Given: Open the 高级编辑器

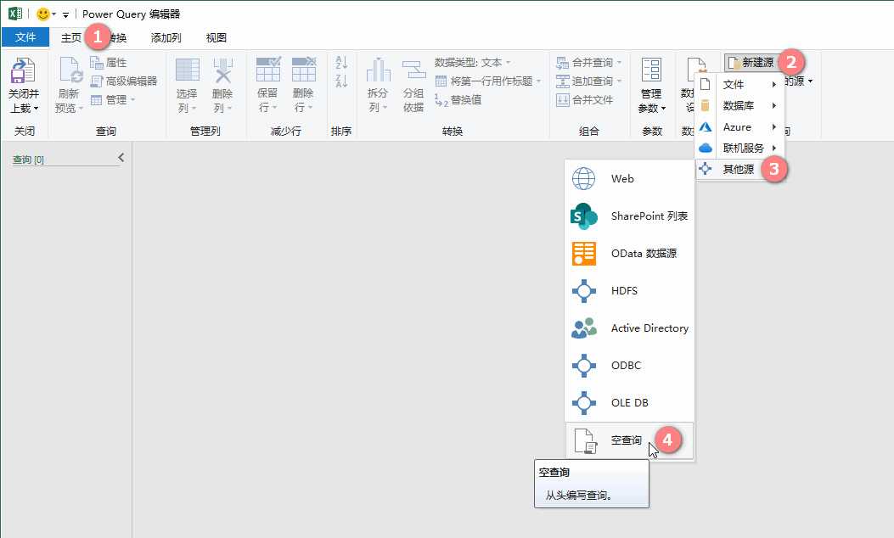Looking at the screenshot, I should pyautogui.click(x=124, y=81).
